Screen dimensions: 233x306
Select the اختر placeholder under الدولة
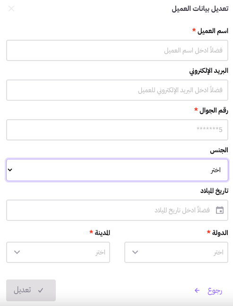pos(218,253)
